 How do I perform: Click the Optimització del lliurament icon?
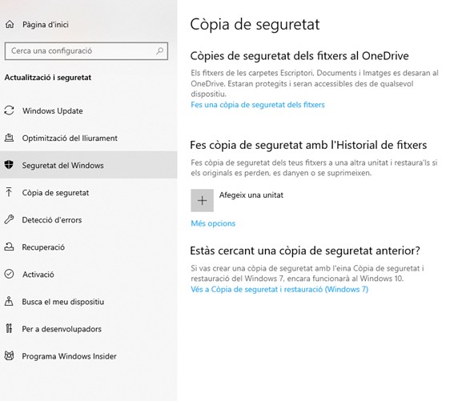pyautogui.click(x=9, y=138)
